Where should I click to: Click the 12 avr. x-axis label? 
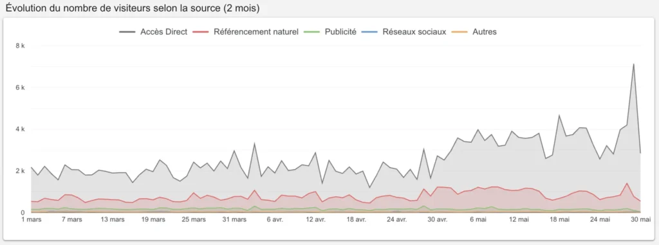tap(316, 219)
